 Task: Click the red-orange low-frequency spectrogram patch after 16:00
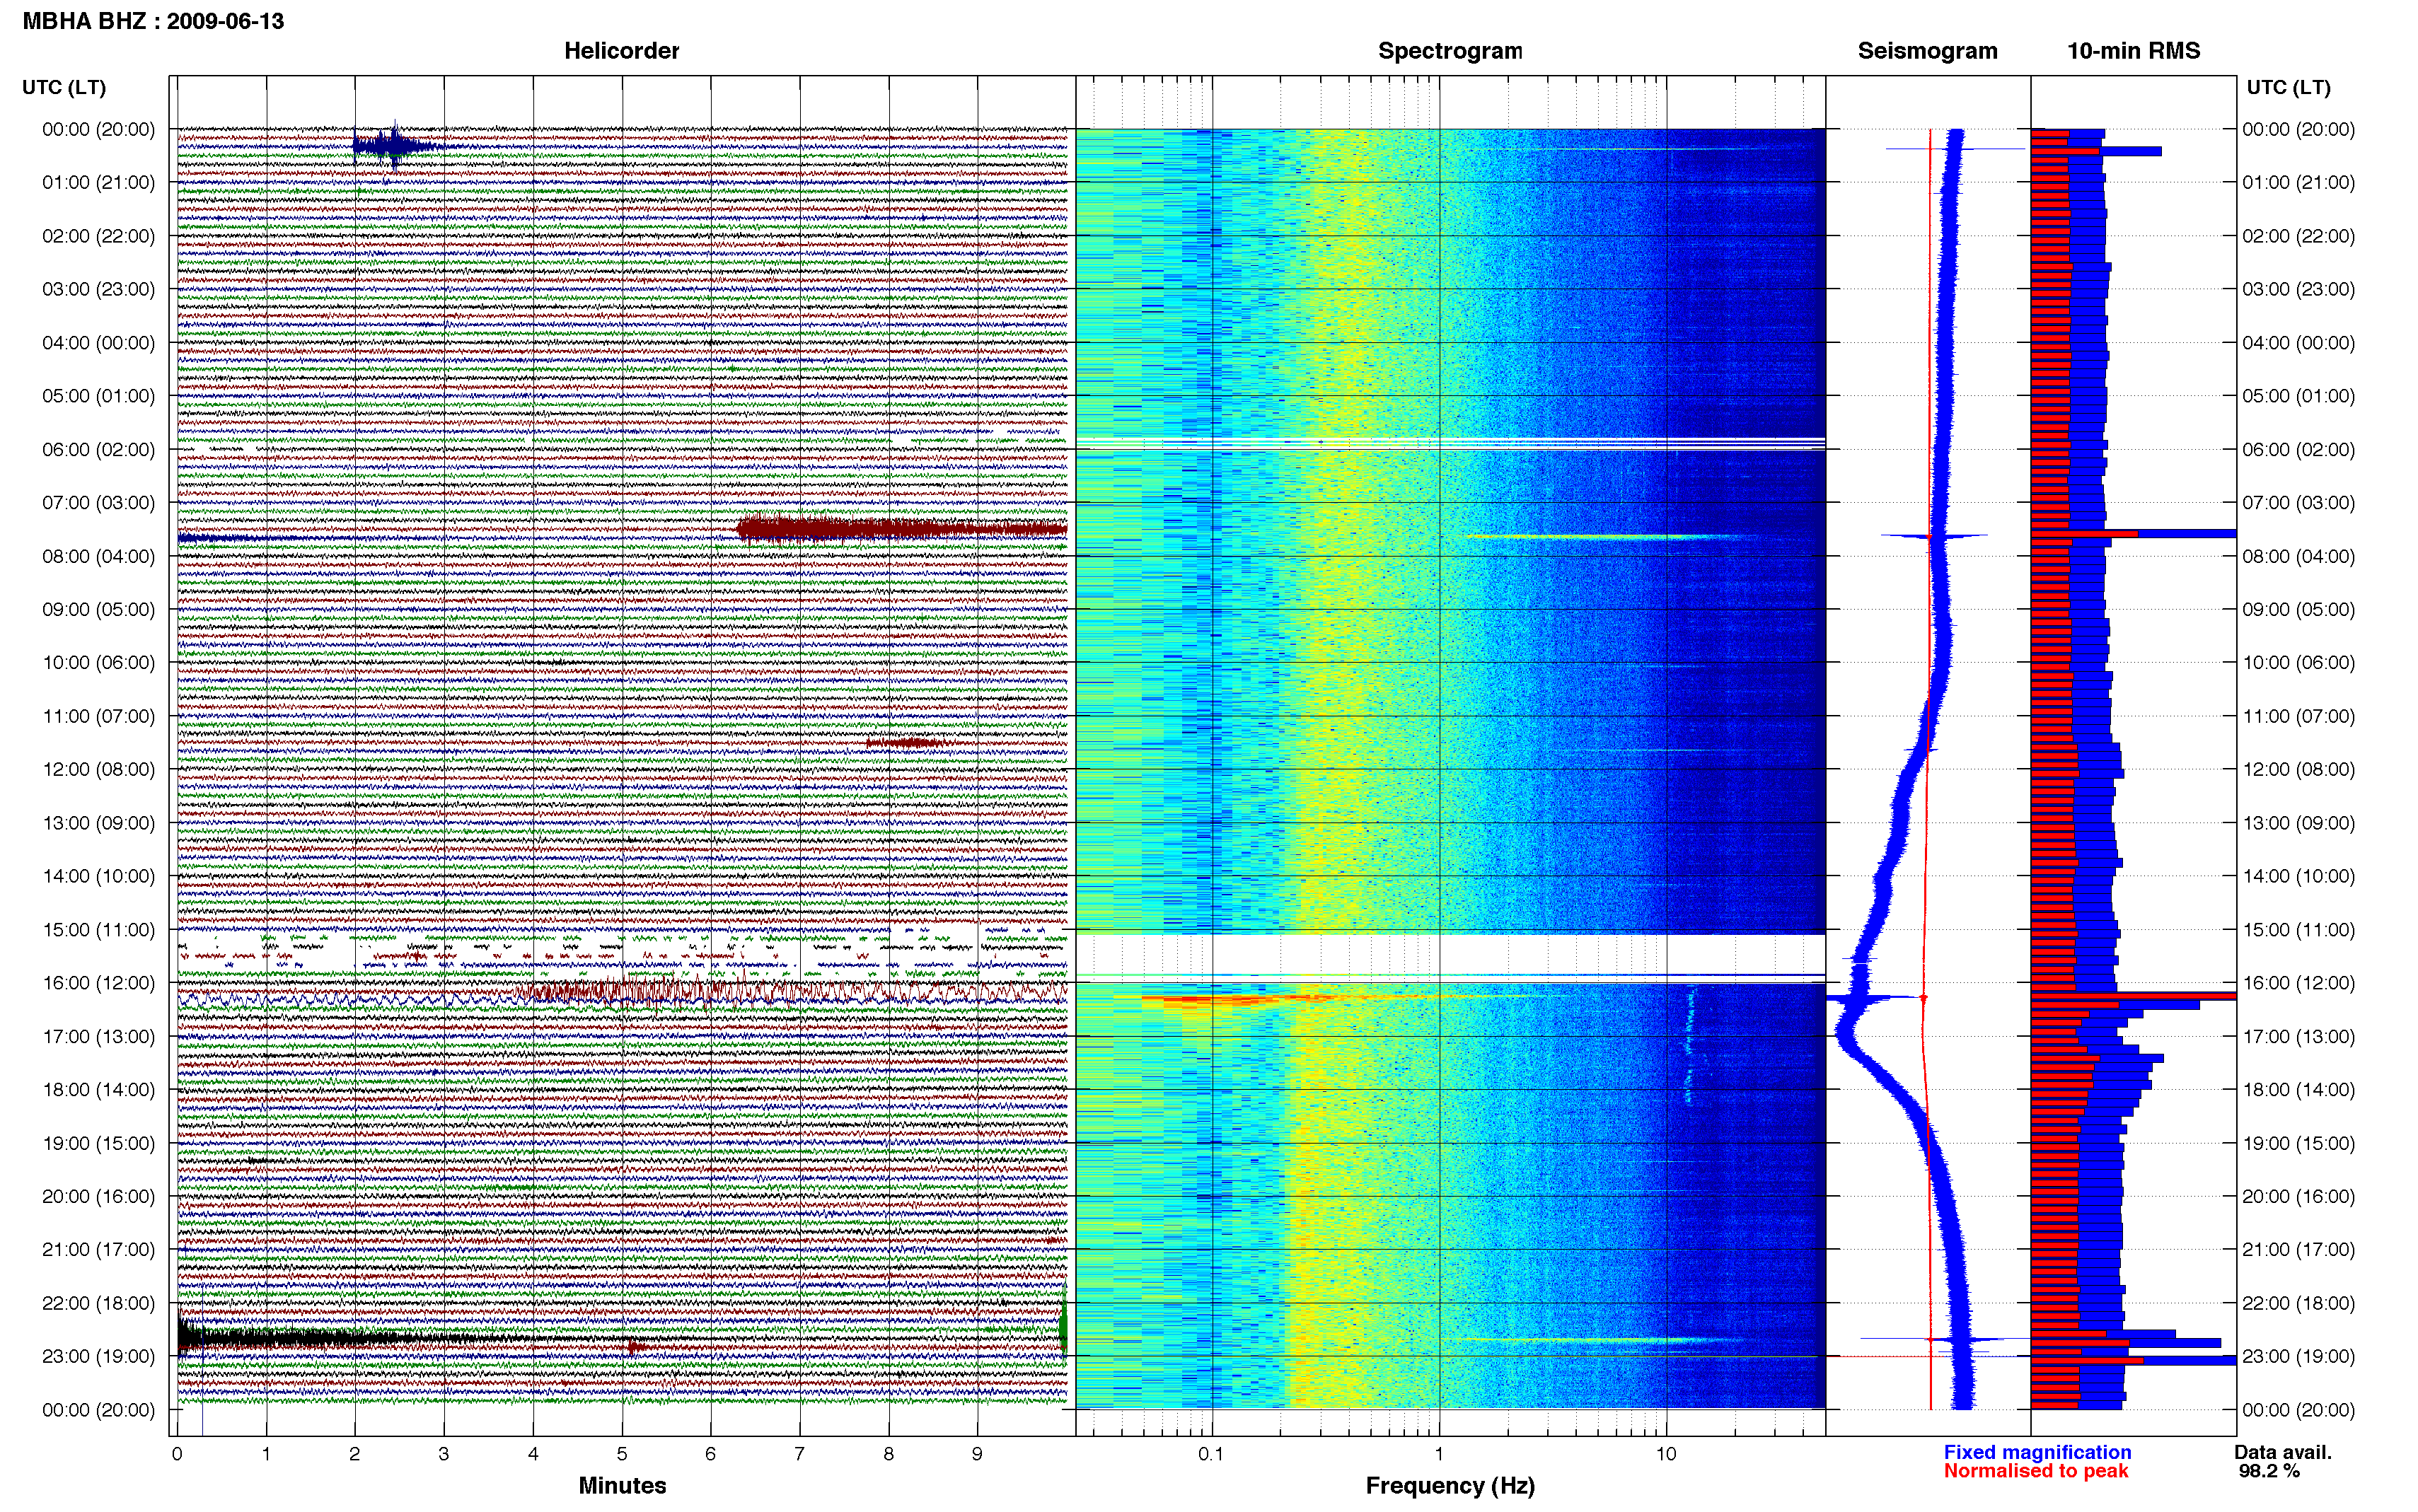point(1220,999)
